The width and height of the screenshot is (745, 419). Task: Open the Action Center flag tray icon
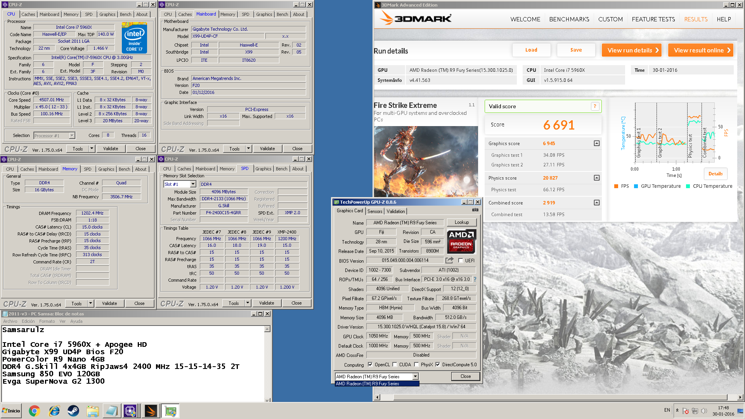coord(686,411)
